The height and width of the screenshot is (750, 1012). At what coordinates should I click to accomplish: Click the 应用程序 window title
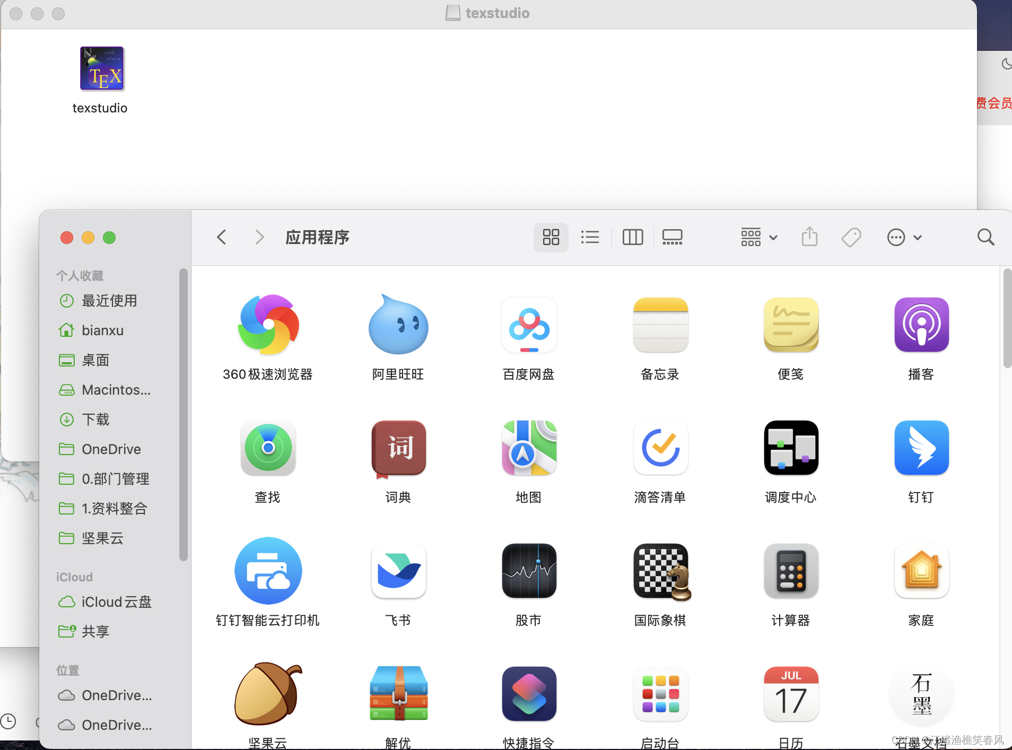click(317, 237)
